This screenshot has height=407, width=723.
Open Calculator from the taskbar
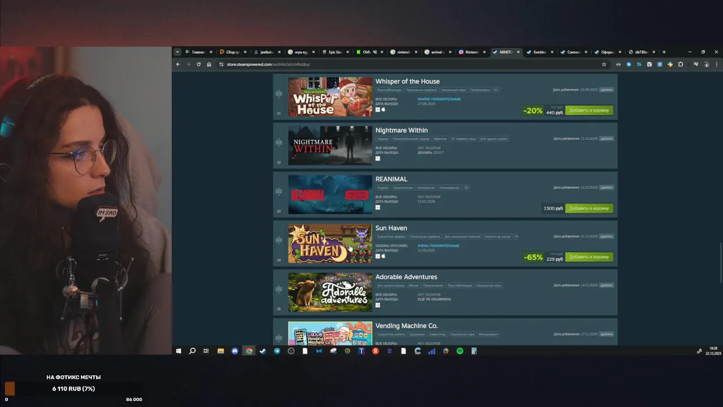(474, 351)
